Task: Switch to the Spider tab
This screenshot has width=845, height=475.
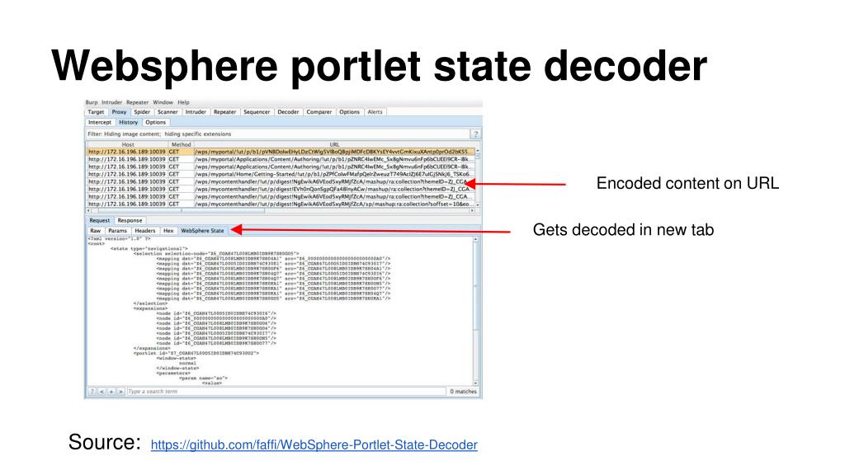Action: coord(142,112)
